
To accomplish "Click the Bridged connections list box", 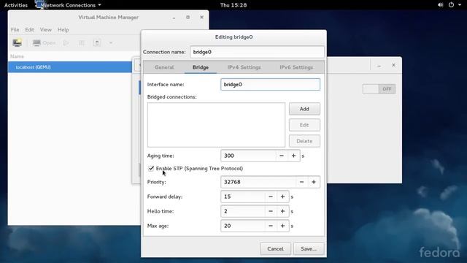I will [x=216, y=125].
